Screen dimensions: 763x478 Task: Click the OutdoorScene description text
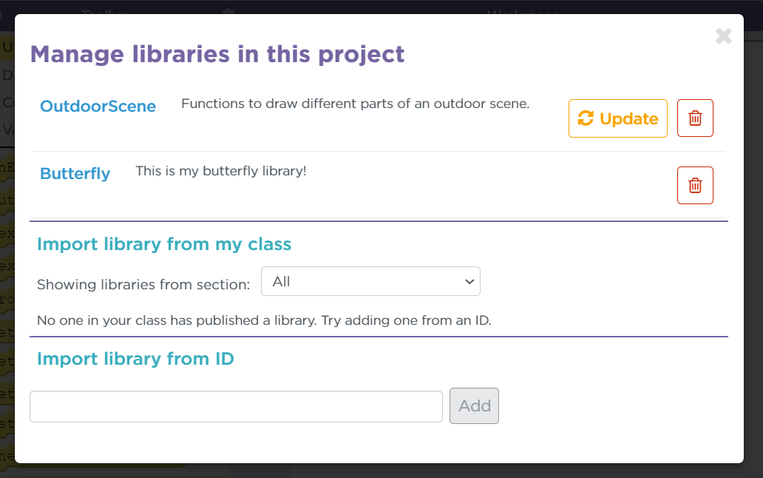pos(355,104)
